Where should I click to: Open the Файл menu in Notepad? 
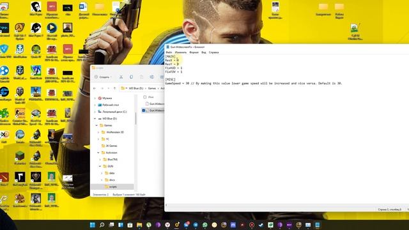169,52
